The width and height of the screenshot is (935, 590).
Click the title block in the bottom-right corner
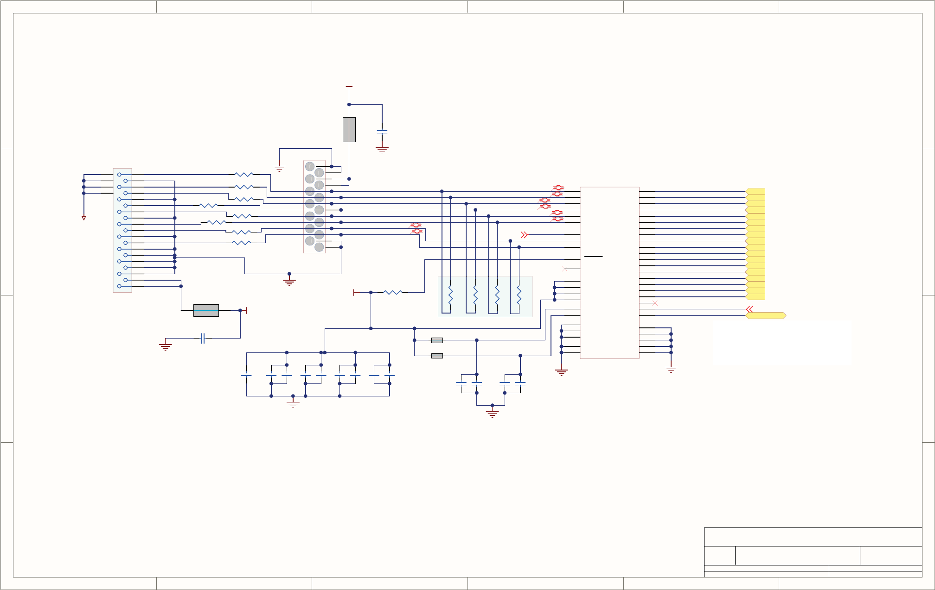click(x=813, y=552)
